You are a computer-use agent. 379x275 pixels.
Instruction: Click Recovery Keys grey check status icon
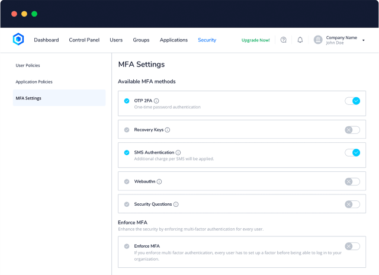(127, 130)
